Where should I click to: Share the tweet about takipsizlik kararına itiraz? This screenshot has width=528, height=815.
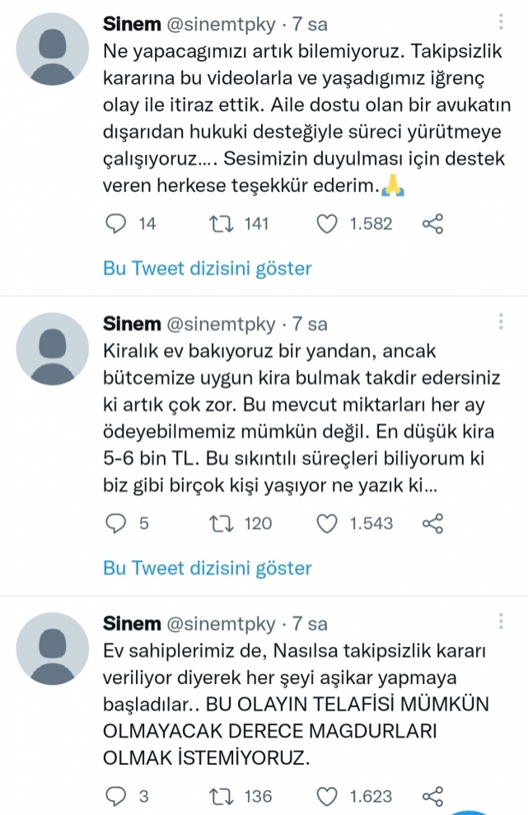click(432, 223)
